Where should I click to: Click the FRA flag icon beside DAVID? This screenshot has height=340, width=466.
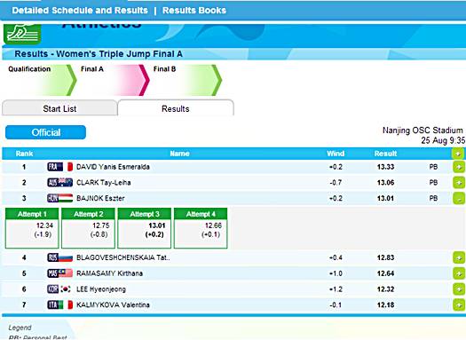click(59, 167)
